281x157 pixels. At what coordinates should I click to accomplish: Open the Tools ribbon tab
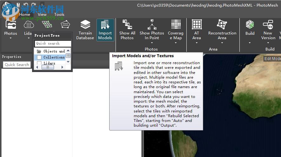coord(59,14)
